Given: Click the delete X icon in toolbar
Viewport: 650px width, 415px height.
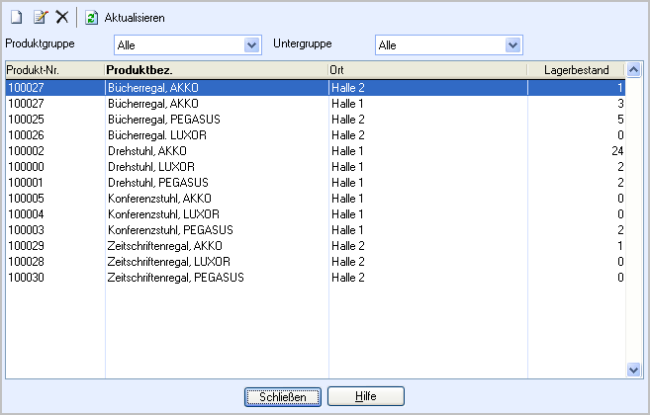Looking at the screenshot, I should pyautogui.click(x=62, y=18).
